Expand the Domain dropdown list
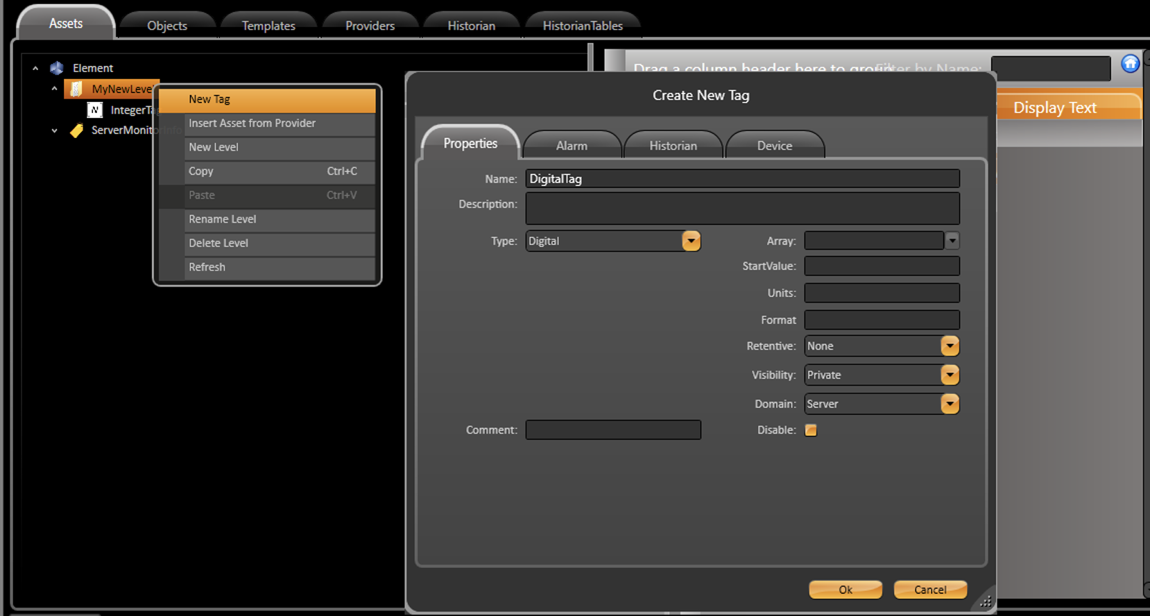1150x616 pixels. pyautogui.click(x=950, y=404)
